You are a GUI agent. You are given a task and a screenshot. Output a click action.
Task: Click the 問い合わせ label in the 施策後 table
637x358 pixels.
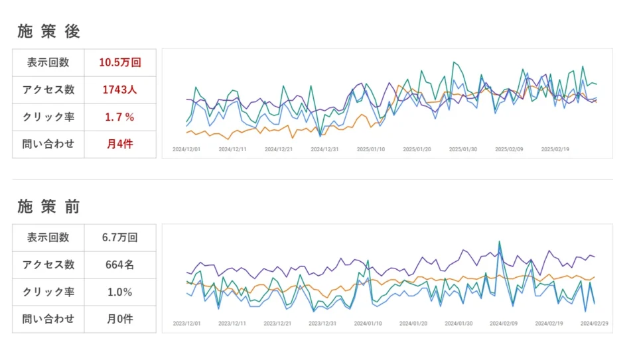tap(48, 143)
